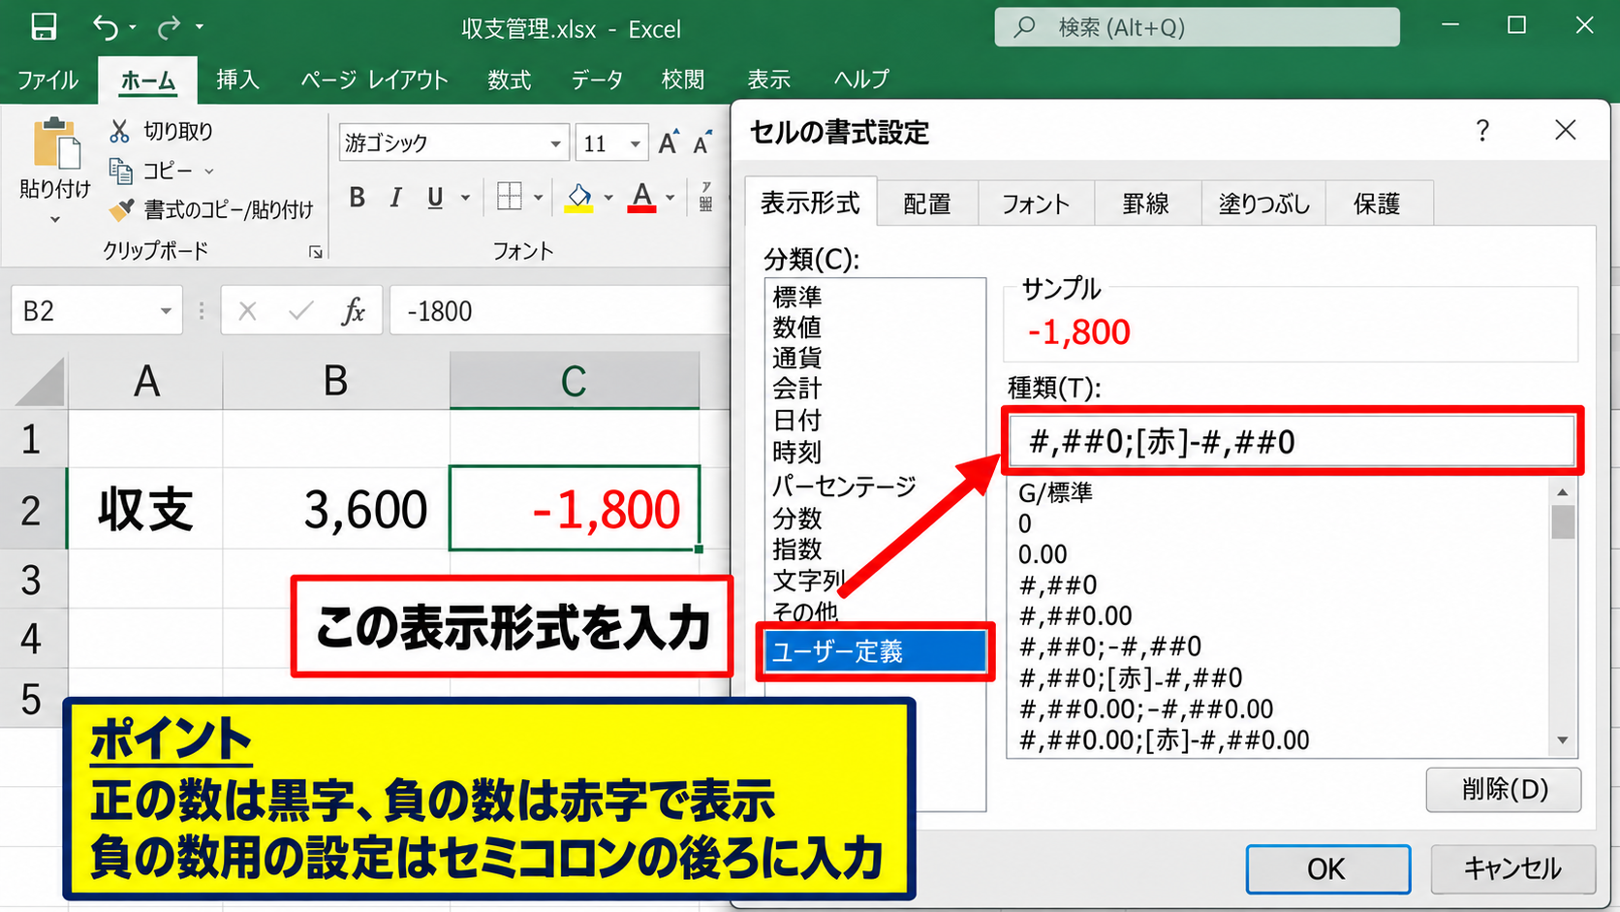
Task: Apply underline formatting
Action: click(435, 198)
